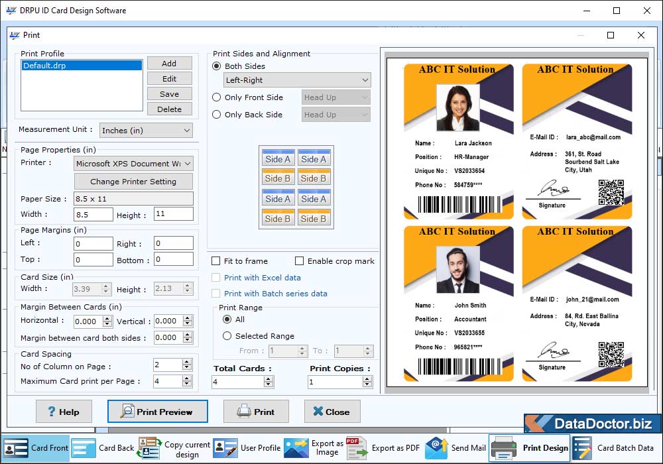
Task: Click Add print profile button
Action: 170,64
